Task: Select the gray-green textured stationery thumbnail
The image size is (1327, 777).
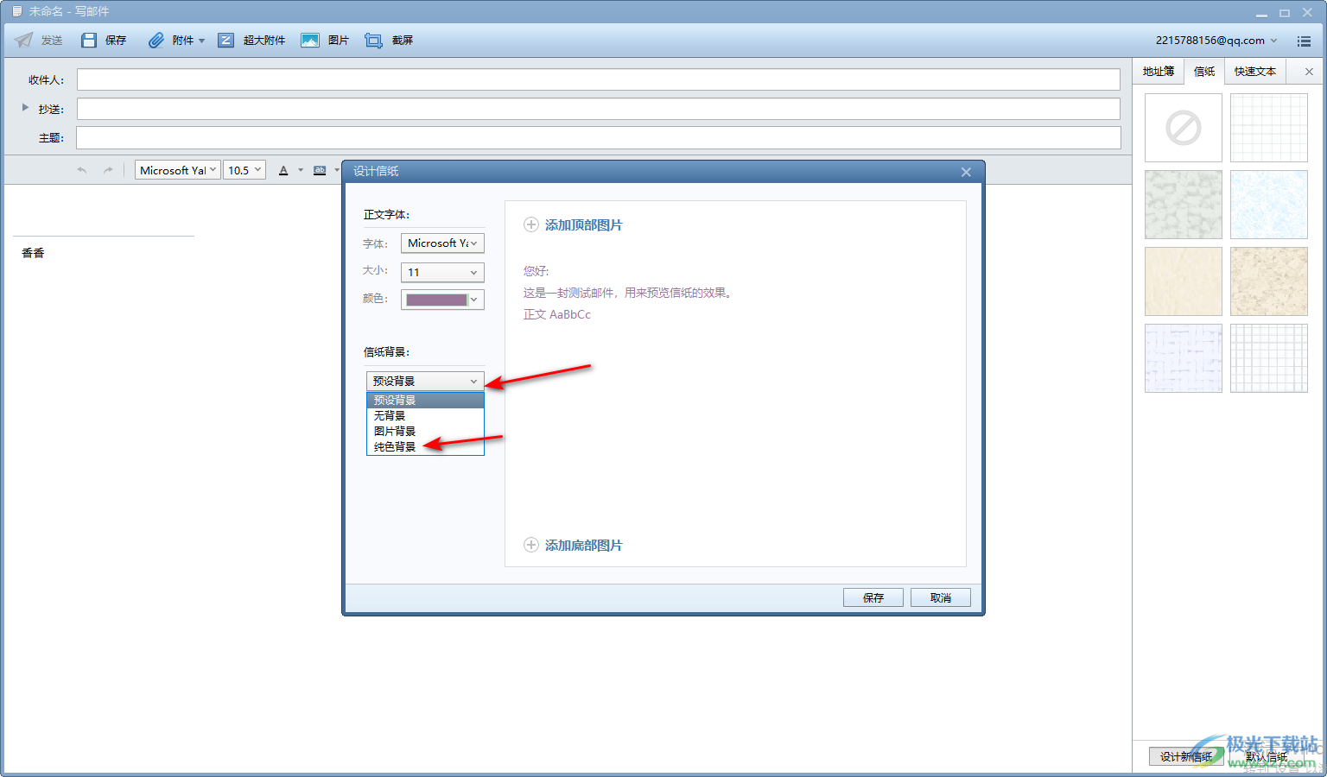Action: click(1184, 205)
